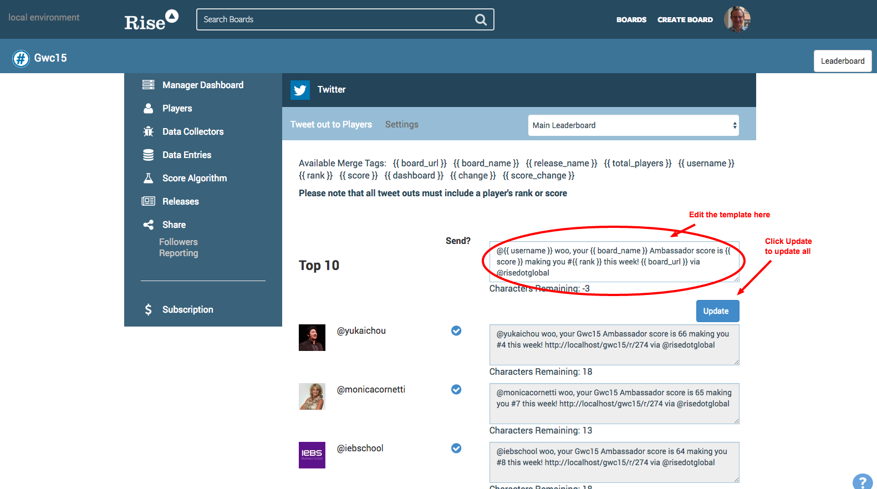This screenshot has height=489, width=877.
Task: Switch to Tweet out to Players tab
Action: point(331,124)
